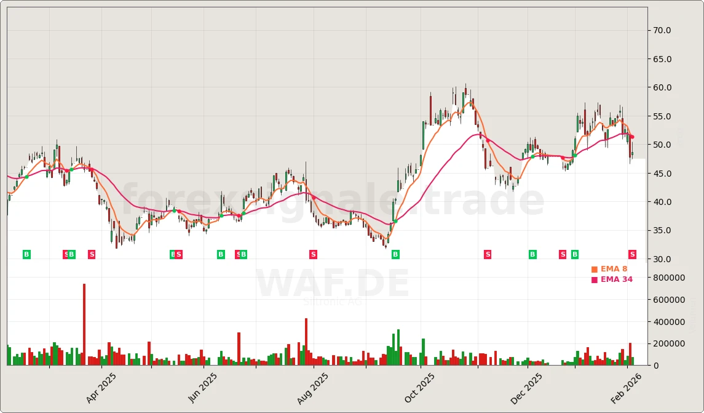This screenshot has width=704, height=413.
Task: Toggle the EMA 8 legend entry
Action: [614, 268]
